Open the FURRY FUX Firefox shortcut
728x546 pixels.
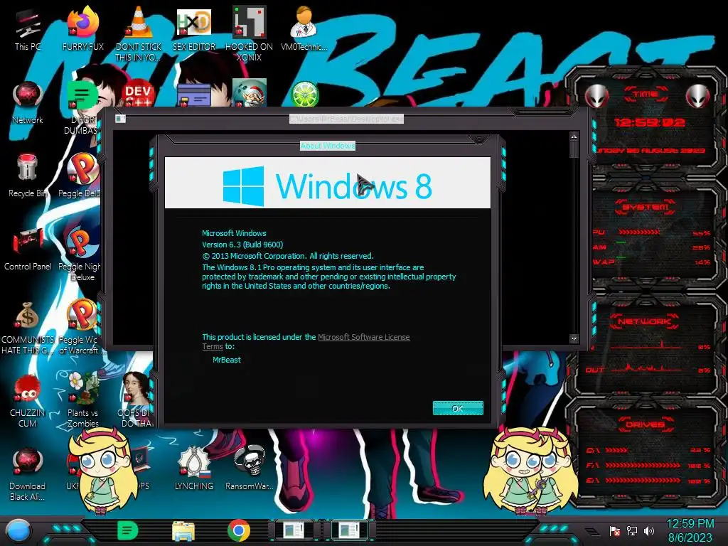point(83,29)
